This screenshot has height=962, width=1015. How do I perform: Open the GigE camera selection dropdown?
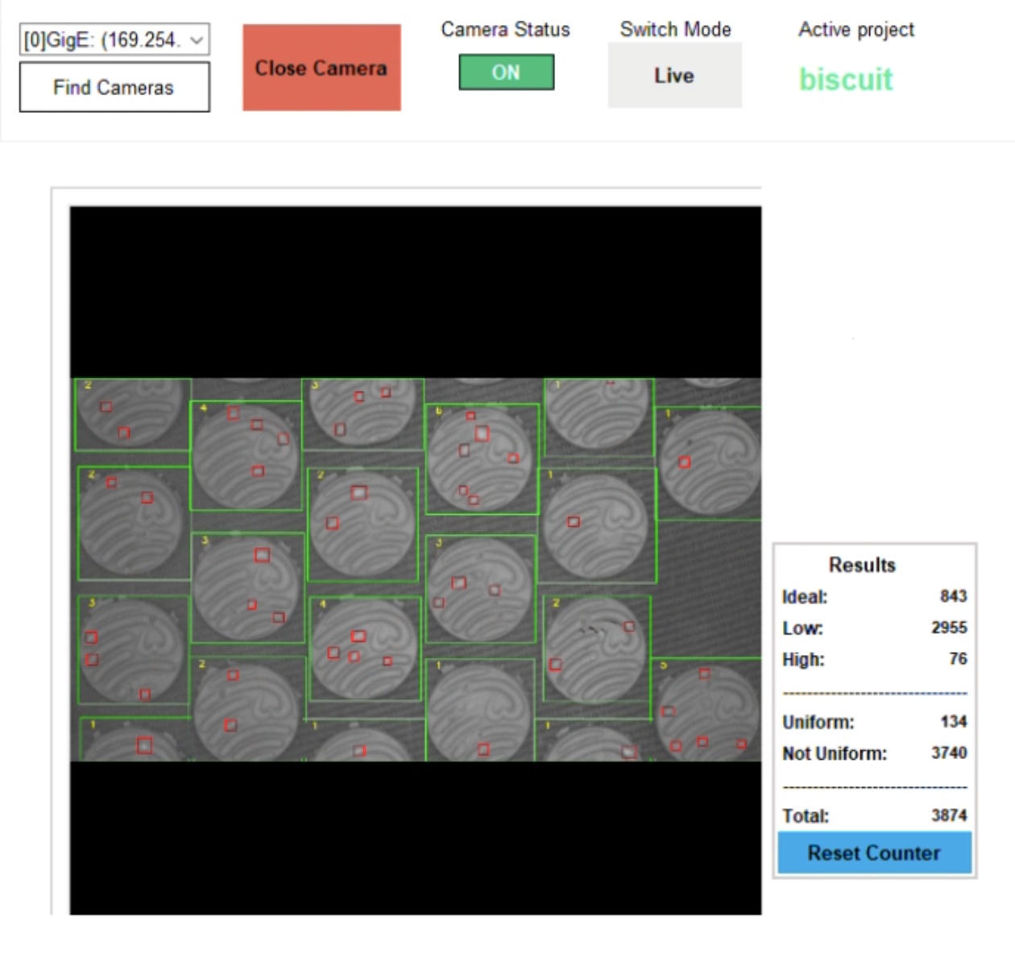click(114, 39)
